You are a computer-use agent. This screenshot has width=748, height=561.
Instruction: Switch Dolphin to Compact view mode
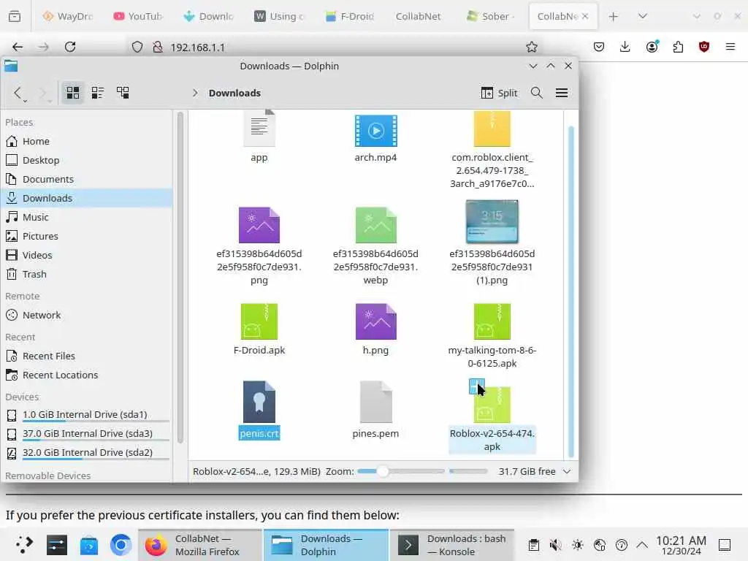98,93
